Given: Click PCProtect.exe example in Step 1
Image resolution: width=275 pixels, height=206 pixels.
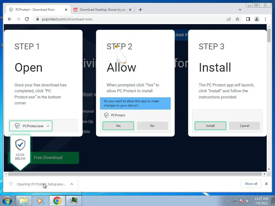Looking at the screenshot, I should 31,126.
